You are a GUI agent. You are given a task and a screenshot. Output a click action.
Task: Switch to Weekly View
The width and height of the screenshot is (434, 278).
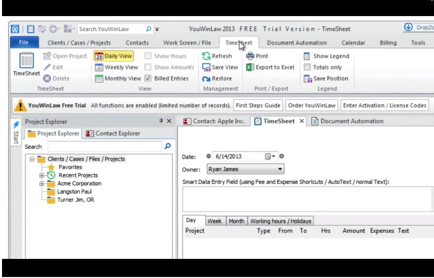pos(116,67)
